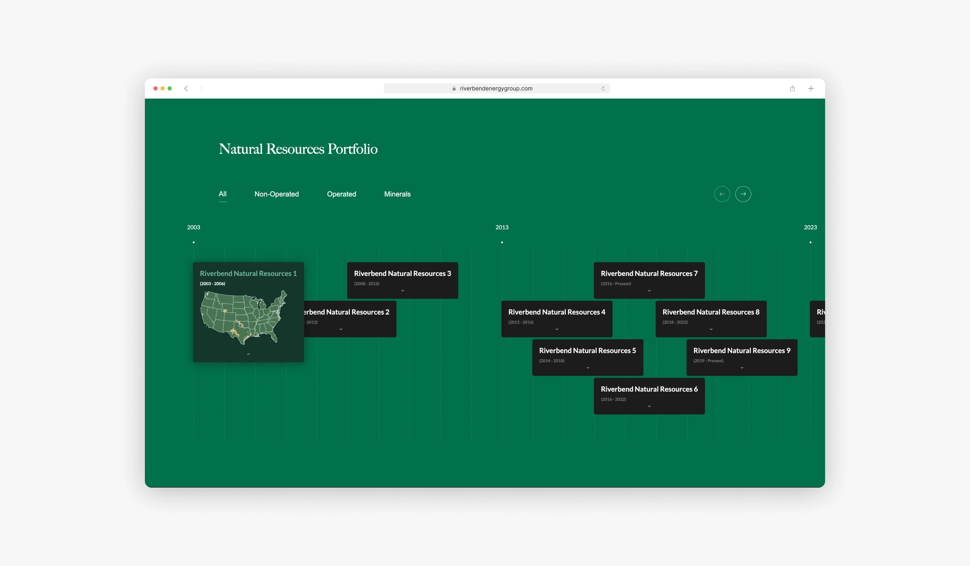The image size is (970, 566).
Task: Click the riverbendenergygroup.com address bar
Action: click(x=496, y=89)
